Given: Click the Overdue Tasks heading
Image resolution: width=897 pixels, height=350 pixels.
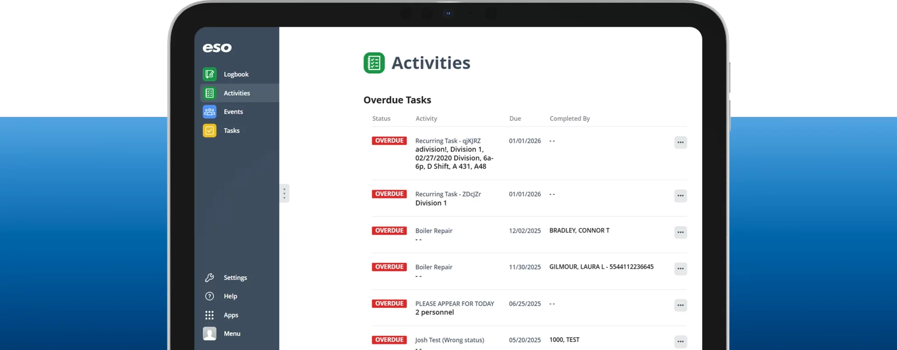Looking at the screenshot, I should point(397,100).
